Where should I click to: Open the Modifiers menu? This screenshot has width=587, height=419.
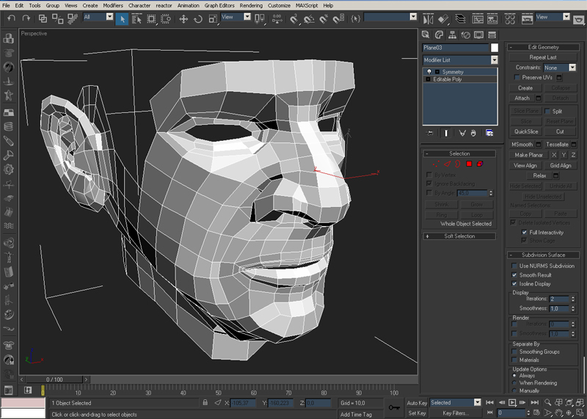(113, 5)
